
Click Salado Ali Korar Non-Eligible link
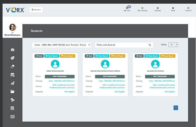click(x=170, y=92)
